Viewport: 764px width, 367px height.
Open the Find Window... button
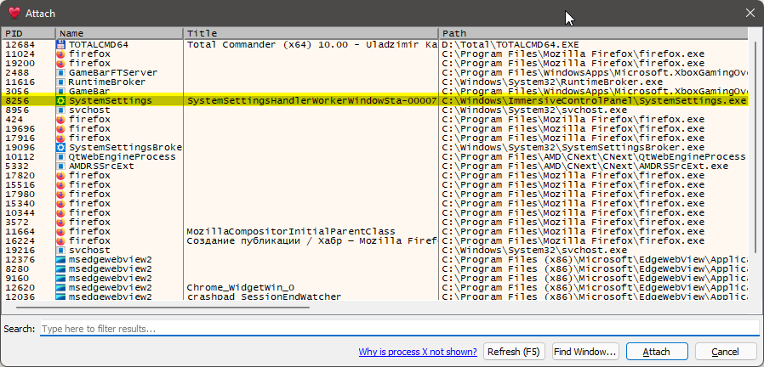pyautogui.click(x=585, y=352)
